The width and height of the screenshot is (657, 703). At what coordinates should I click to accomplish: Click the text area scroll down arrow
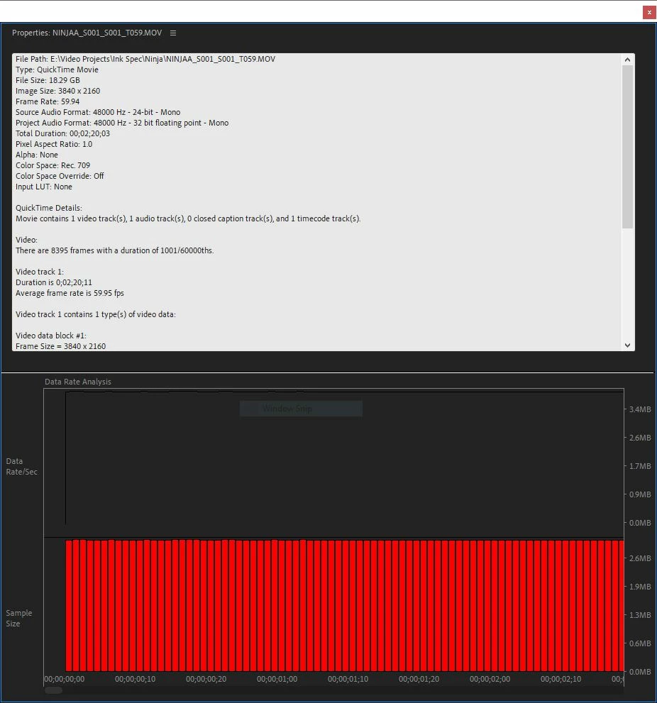(x=627, y=345)
